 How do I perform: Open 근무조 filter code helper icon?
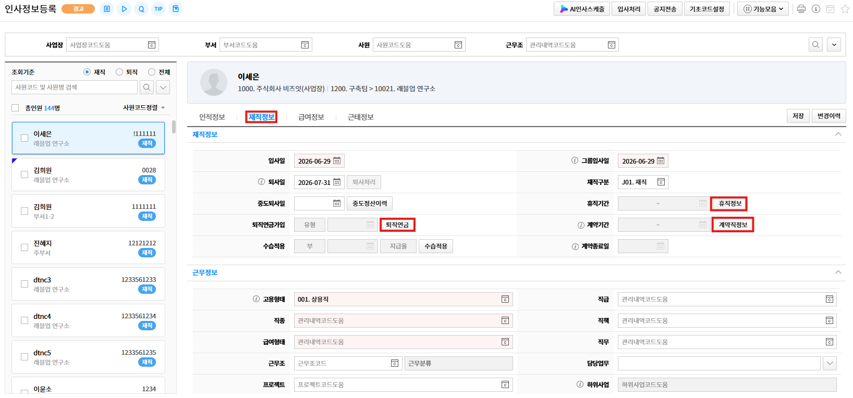[x=612, y=45]
